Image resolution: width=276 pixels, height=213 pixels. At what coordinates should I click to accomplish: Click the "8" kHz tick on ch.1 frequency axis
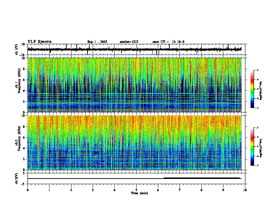tap(24, 69)
